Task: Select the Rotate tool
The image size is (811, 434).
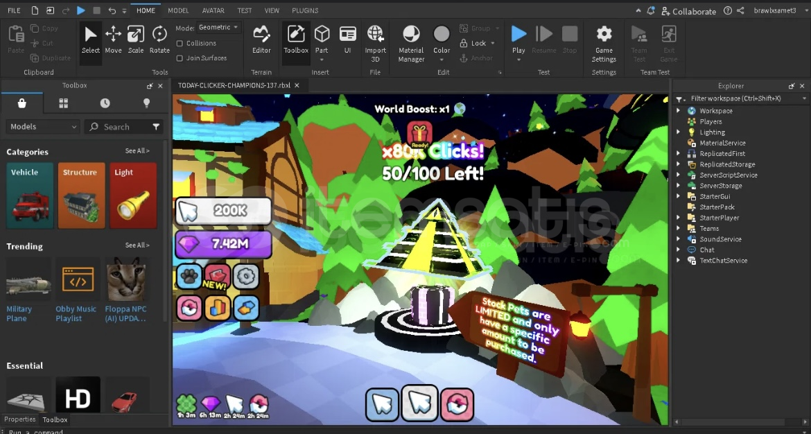Action: tap(159, 40)
